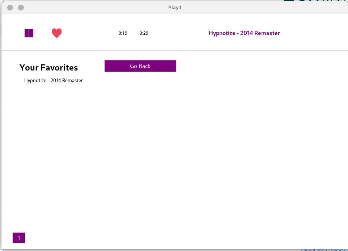
Task: Click the "Your Favorites" heading
Action: (x=48, y=67)
